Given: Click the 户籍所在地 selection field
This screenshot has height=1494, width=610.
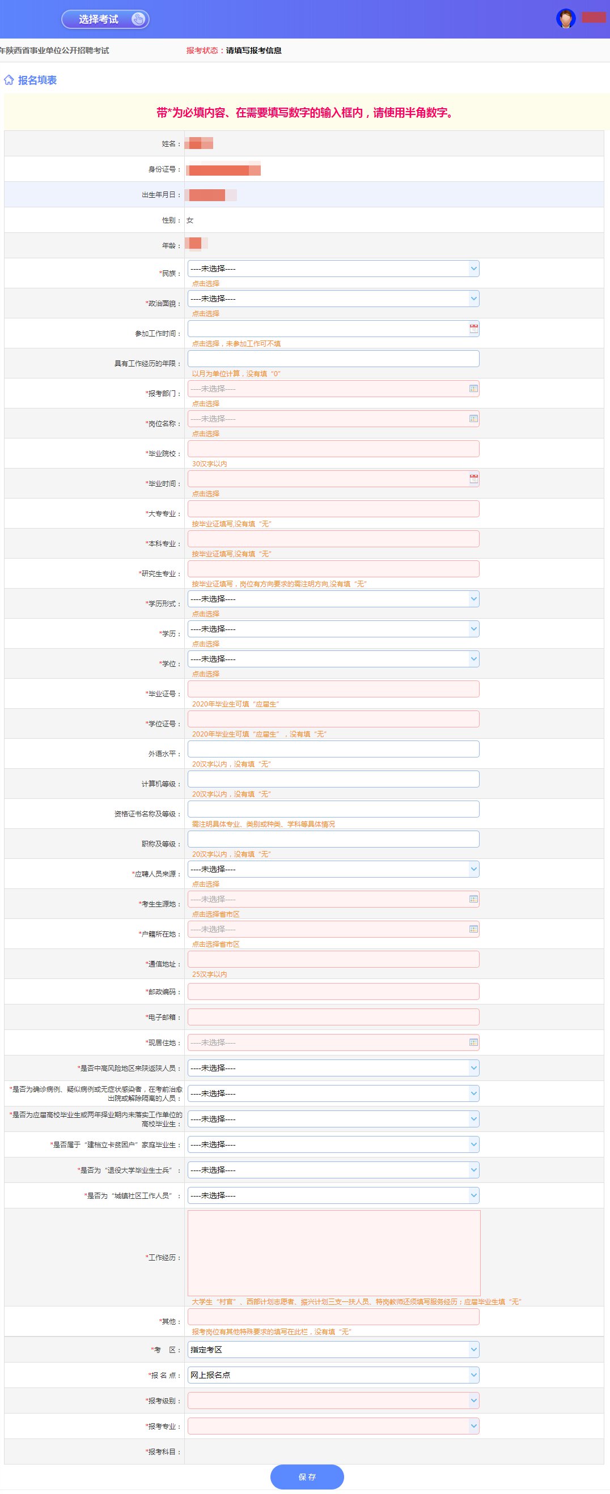Looking at the screenshot, I should tap(333, 929).
